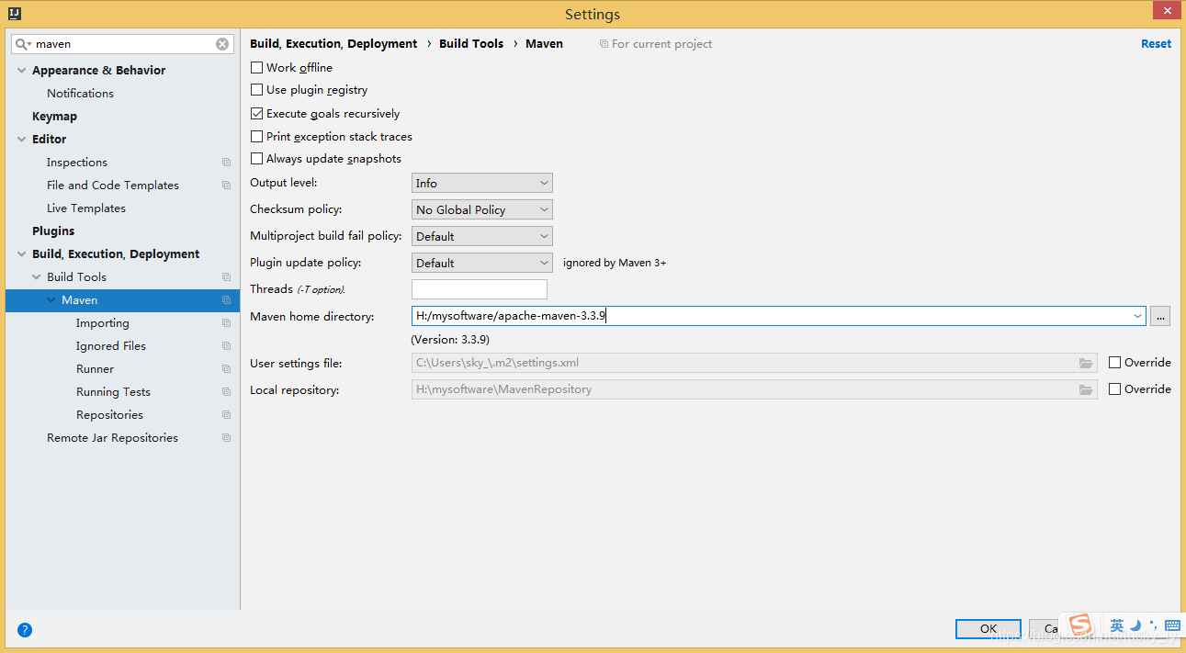1186x653 pixels.
Task: Open Runner under Maven
Action: (95, 369)
